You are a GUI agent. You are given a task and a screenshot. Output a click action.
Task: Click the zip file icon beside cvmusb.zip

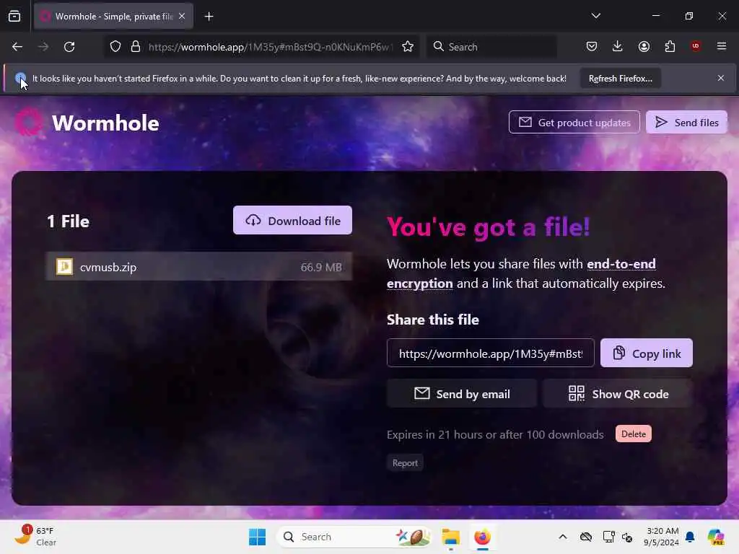[x=64, y=267]
